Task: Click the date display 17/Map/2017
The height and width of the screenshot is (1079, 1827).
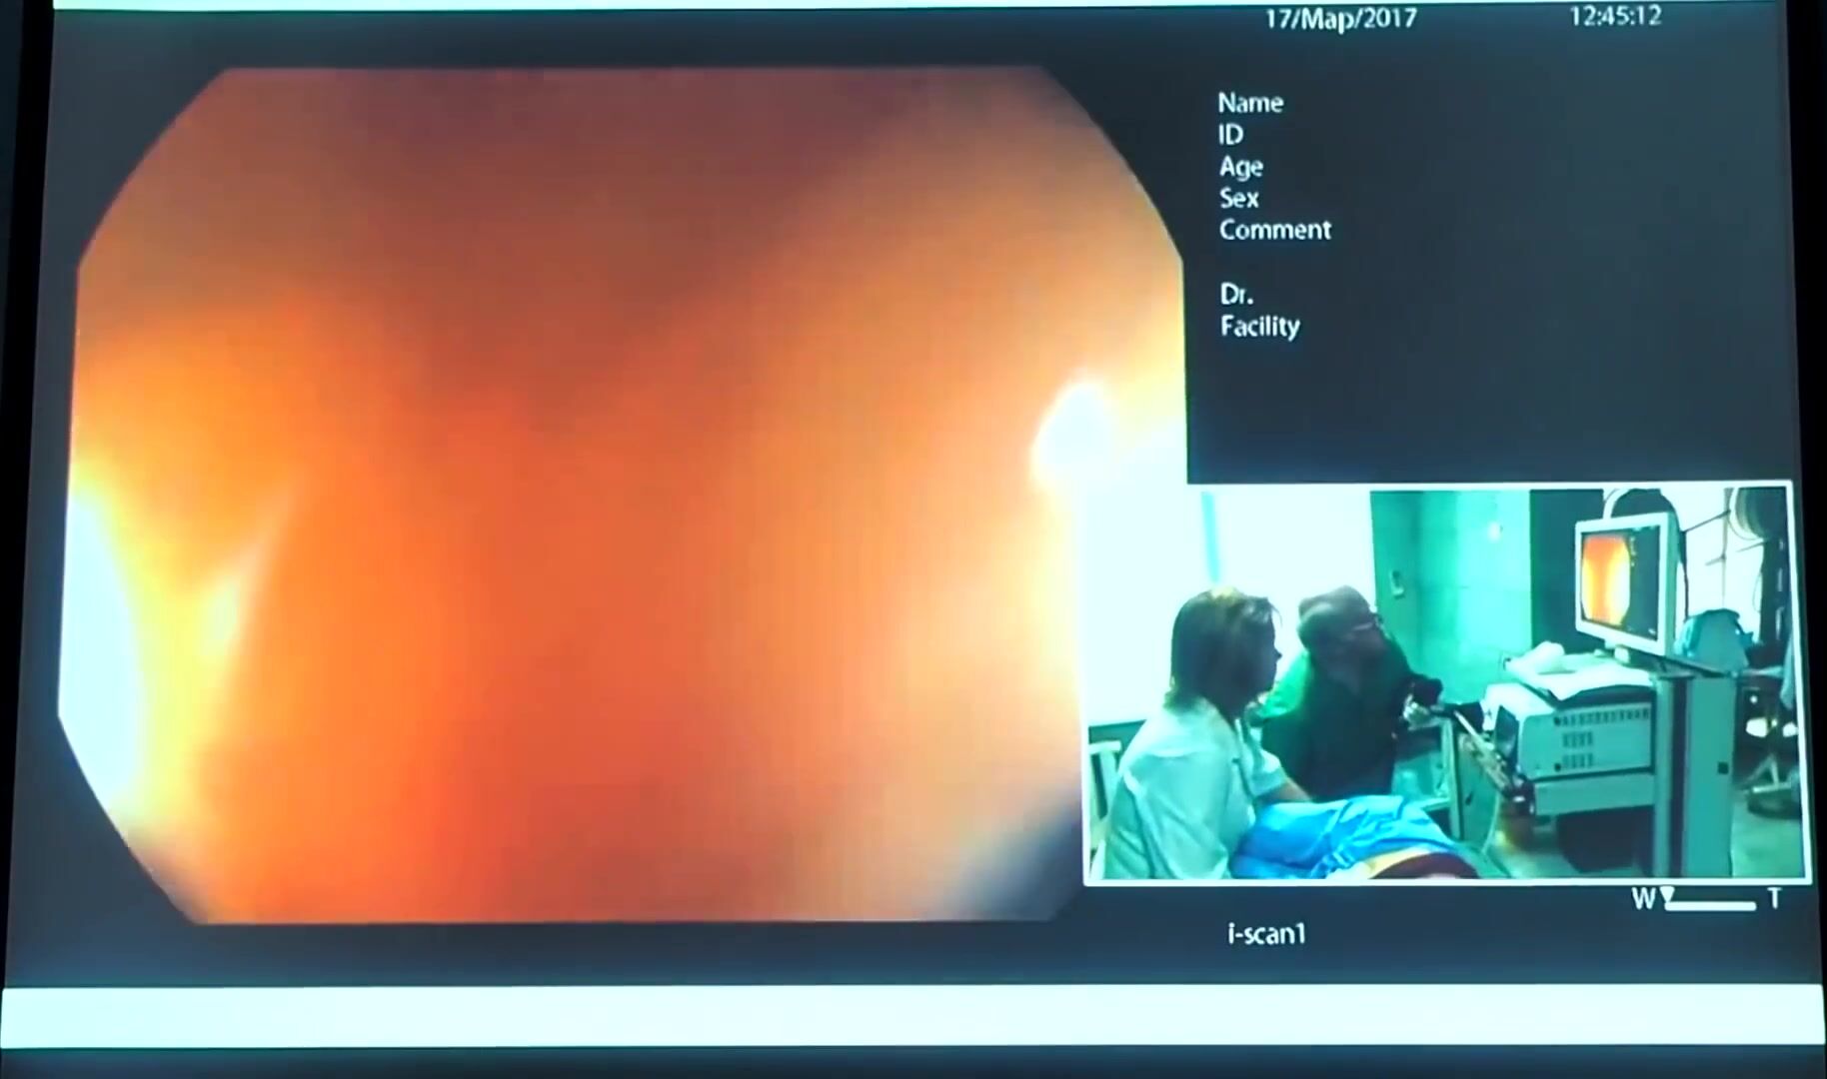Action: 1340,19
